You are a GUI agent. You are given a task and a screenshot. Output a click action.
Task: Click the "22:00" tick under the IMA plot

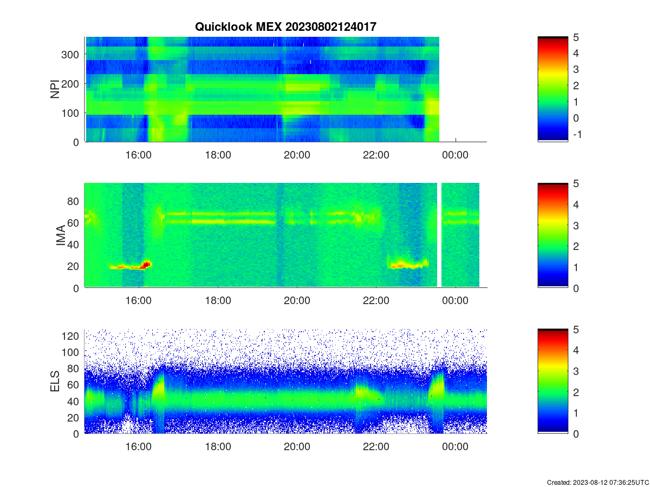[376, 300]
